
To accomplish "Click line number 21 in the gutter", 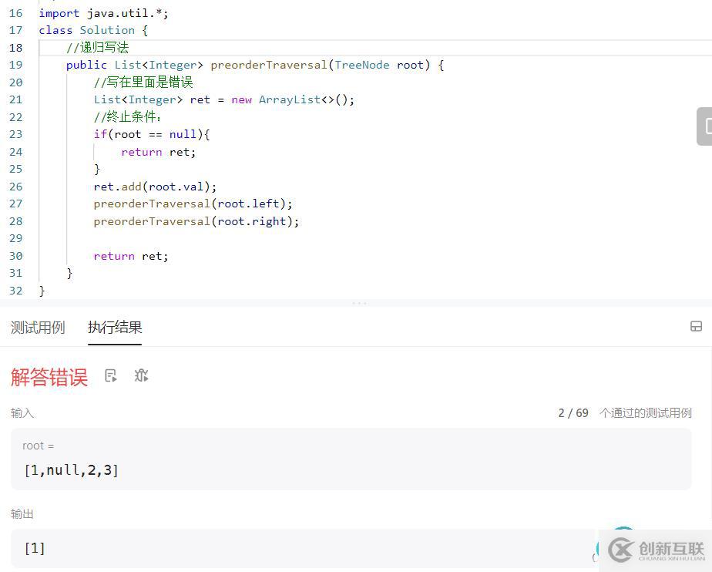I will pos(15,99).
